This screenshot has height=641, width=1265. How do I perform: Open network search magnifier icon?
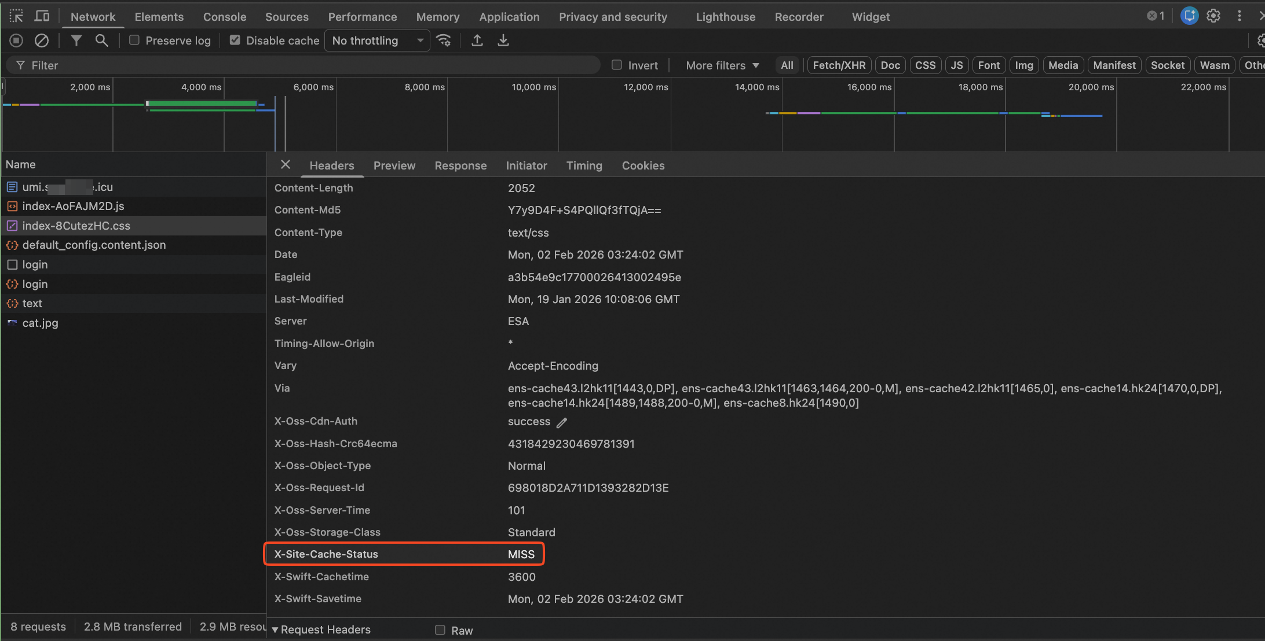point(101,40)
